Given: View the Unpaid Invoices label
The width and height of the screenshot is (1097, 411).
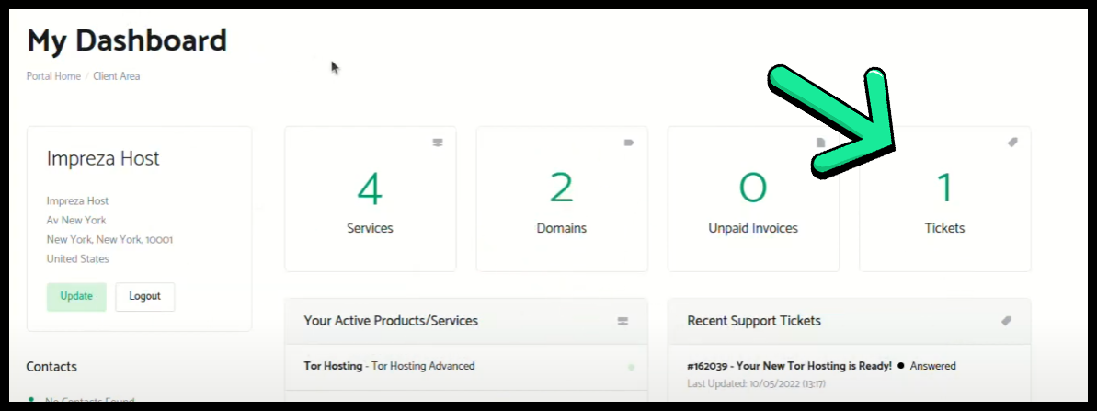Looking at the screenshot, I should 753,228.
